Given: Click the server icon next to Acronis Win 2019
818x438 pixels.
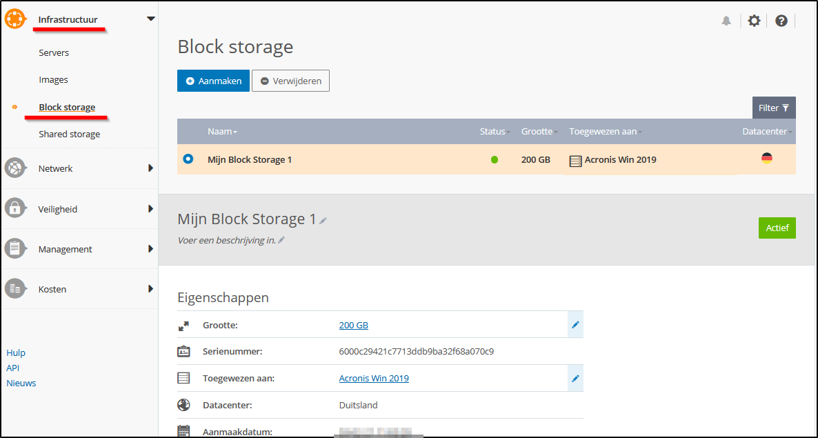Looking at the screenshot, I should (x=575, y=159).
